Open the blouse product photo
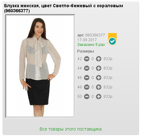 (40, 66)
